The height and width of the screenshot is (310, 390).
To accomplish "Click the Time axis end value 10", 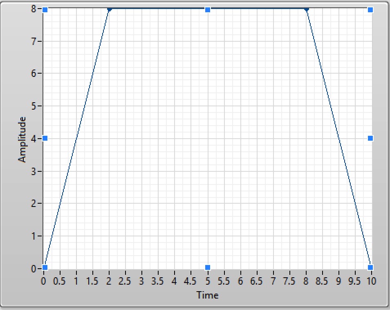I will 371,281.
